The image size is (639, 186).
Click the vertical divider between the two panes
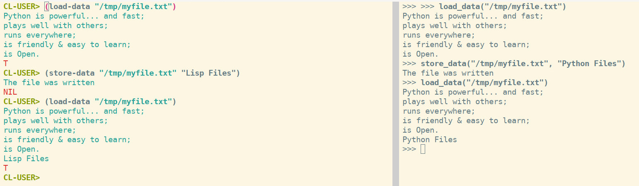click(395, 93)
